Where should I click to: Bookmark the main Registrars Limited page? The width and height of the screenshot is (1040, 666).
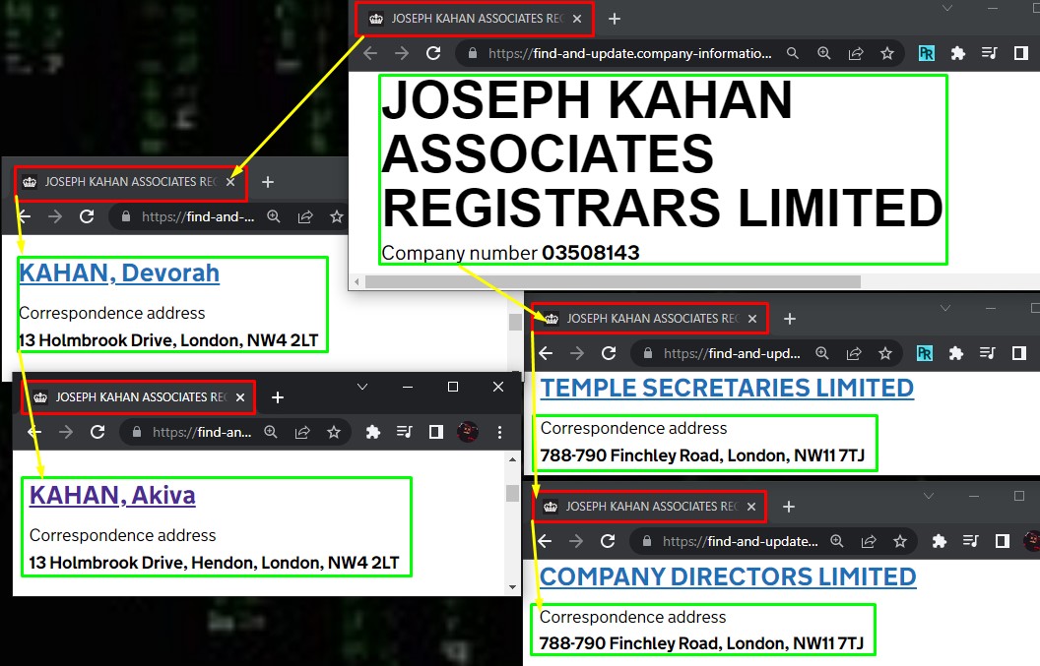[887, 53]
